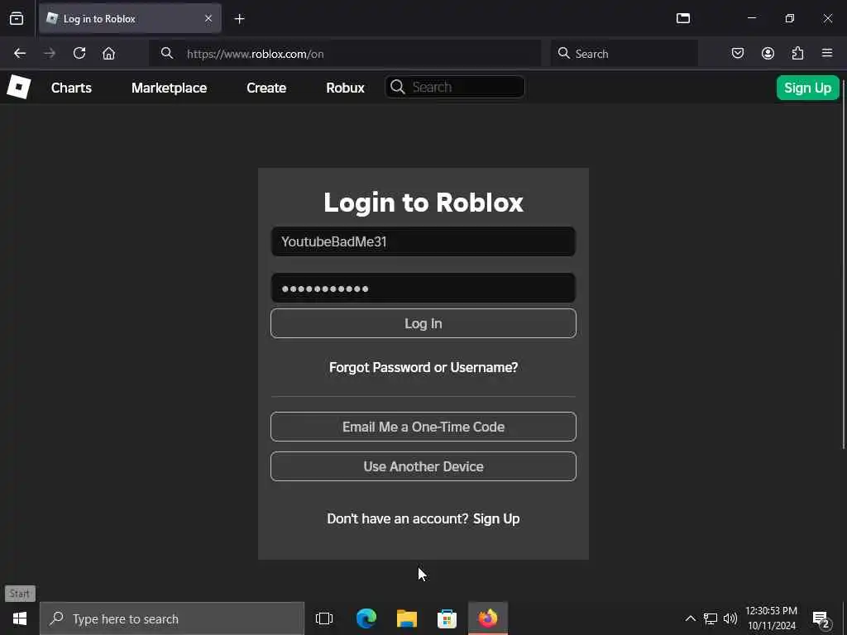Click Use Another Device button
This screenshot has width=847, height=635.
[423, 466]
